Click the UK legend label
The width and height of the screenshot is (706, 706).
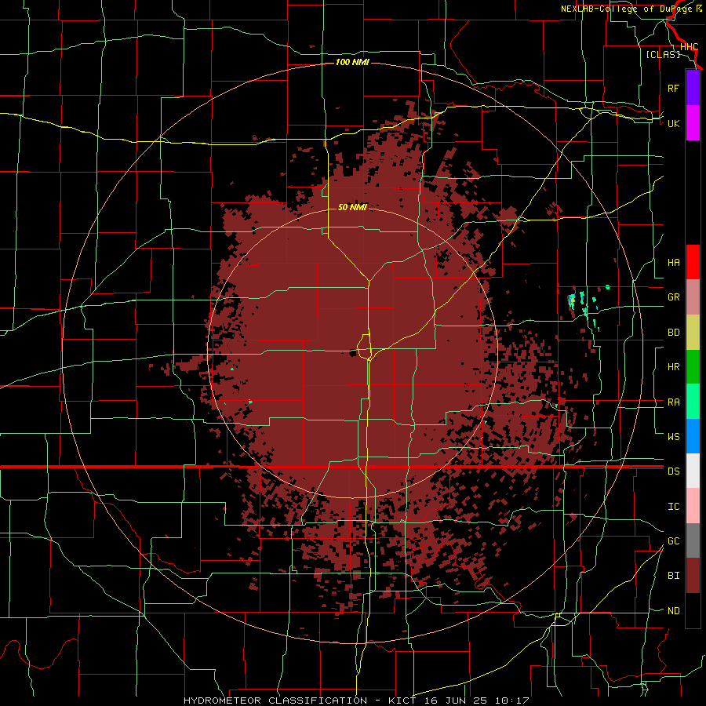673,123
